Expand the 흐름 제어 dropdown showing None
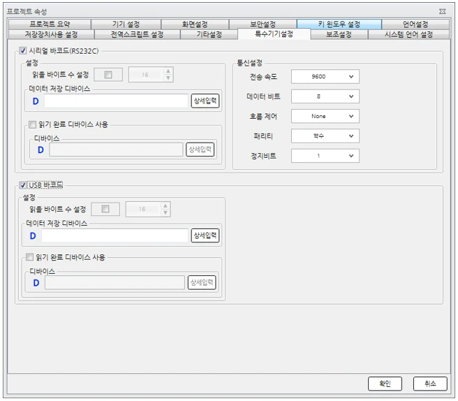The width and height of the screenshot is (458, 401). pyautogui.click(x=325, y=117)
